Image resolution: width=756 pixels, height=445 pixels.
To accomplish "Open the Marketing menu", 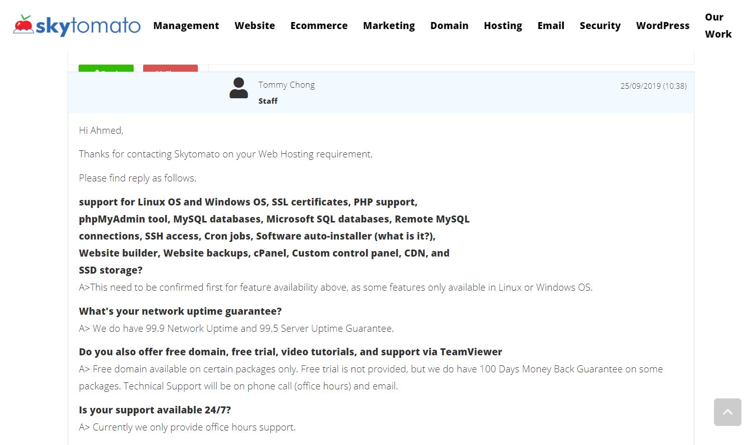I will click(389, 26).
